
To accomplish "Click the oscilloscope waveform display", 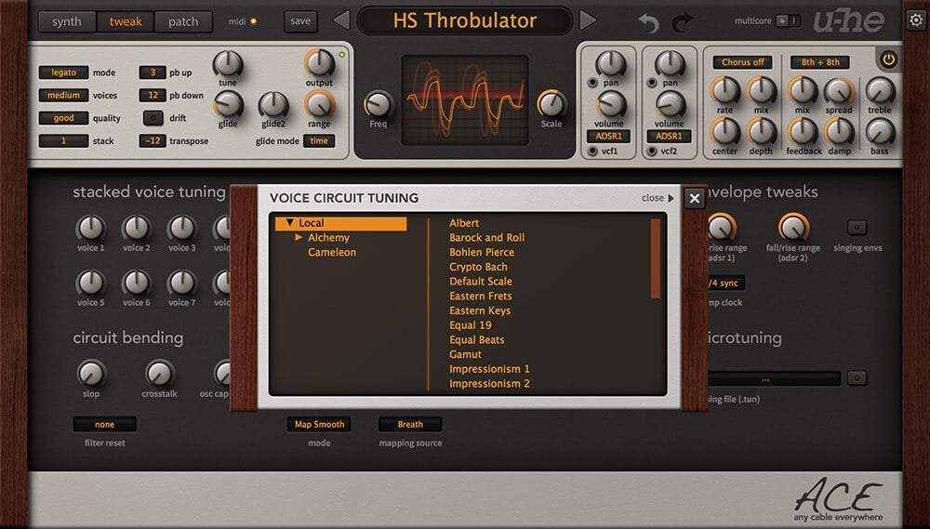I will tap(464, 100).
